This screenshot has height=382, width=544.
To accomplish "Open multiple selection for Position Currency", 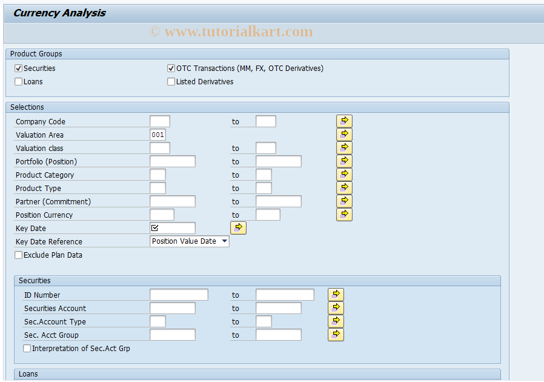I will click(x=344, y=215).
